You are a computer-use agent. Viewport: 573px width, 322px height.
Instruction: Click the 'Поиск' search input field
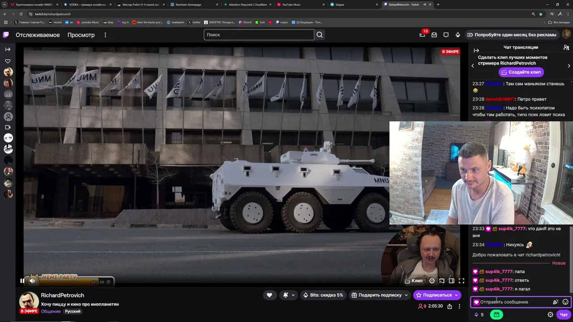259,35
